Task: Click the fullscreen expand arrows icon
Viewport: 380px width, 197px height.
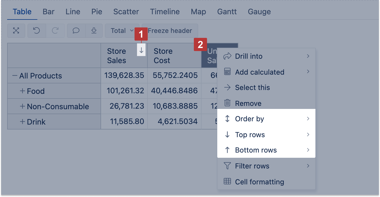Action: (16, 30)
